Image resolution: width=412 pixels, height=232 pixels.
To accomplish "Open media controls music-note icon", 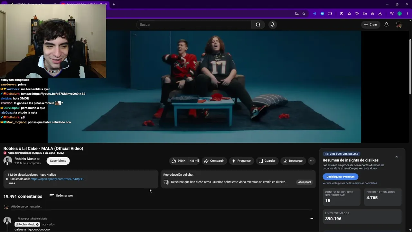I will [x=392, y=14].
